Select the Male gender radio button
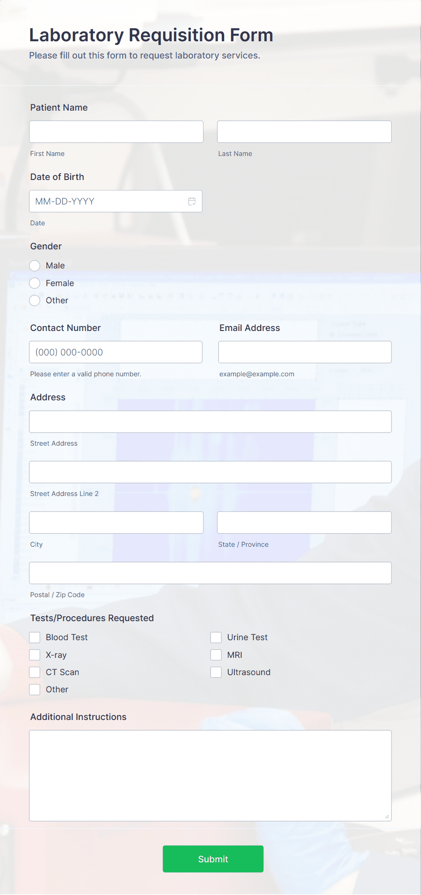 [34, 265]
